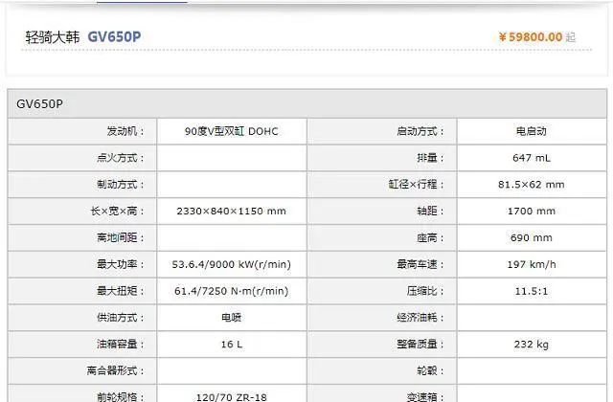Click the 变速箱 label
The height and width of the screenshot is (402, 613).
(x=425, y=397)
